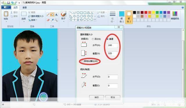Screen dimensions: 186x108
Task: Click 裁剪 in the image group
Action: pyautogui.click(x=32, y=12)
